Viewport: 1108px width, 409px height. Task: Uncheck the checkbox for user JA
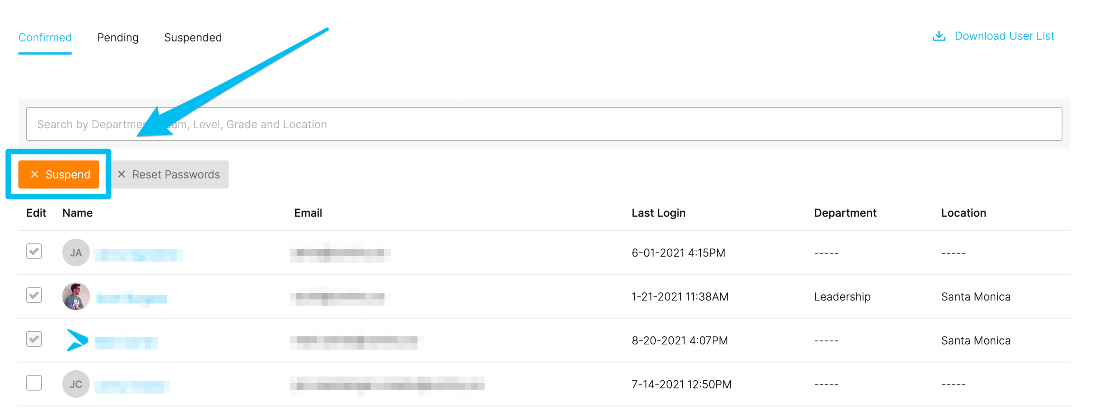click(x=34, y=251)
